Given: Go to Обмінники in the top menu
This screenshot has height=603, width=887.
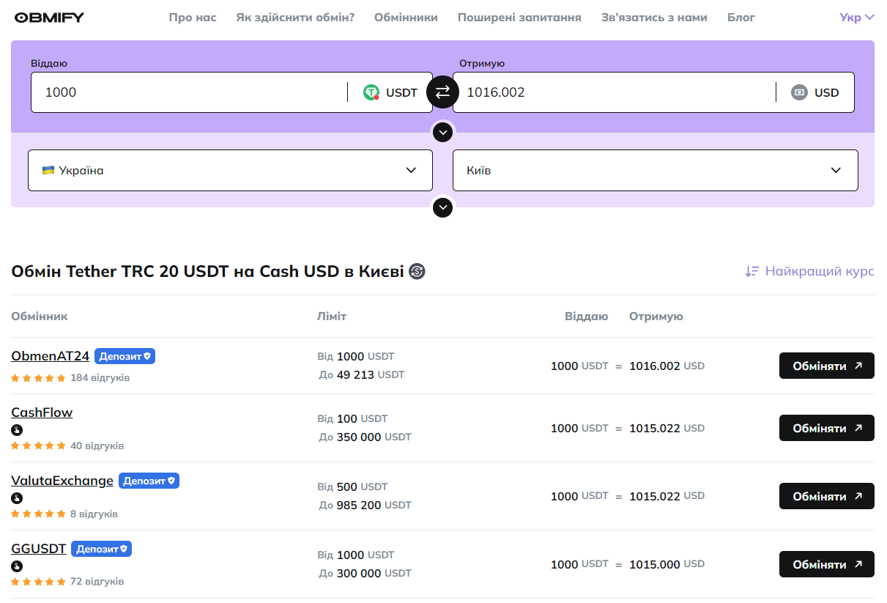Looking at the screenshot, I should pyautogui.click(x=406, y=18).
